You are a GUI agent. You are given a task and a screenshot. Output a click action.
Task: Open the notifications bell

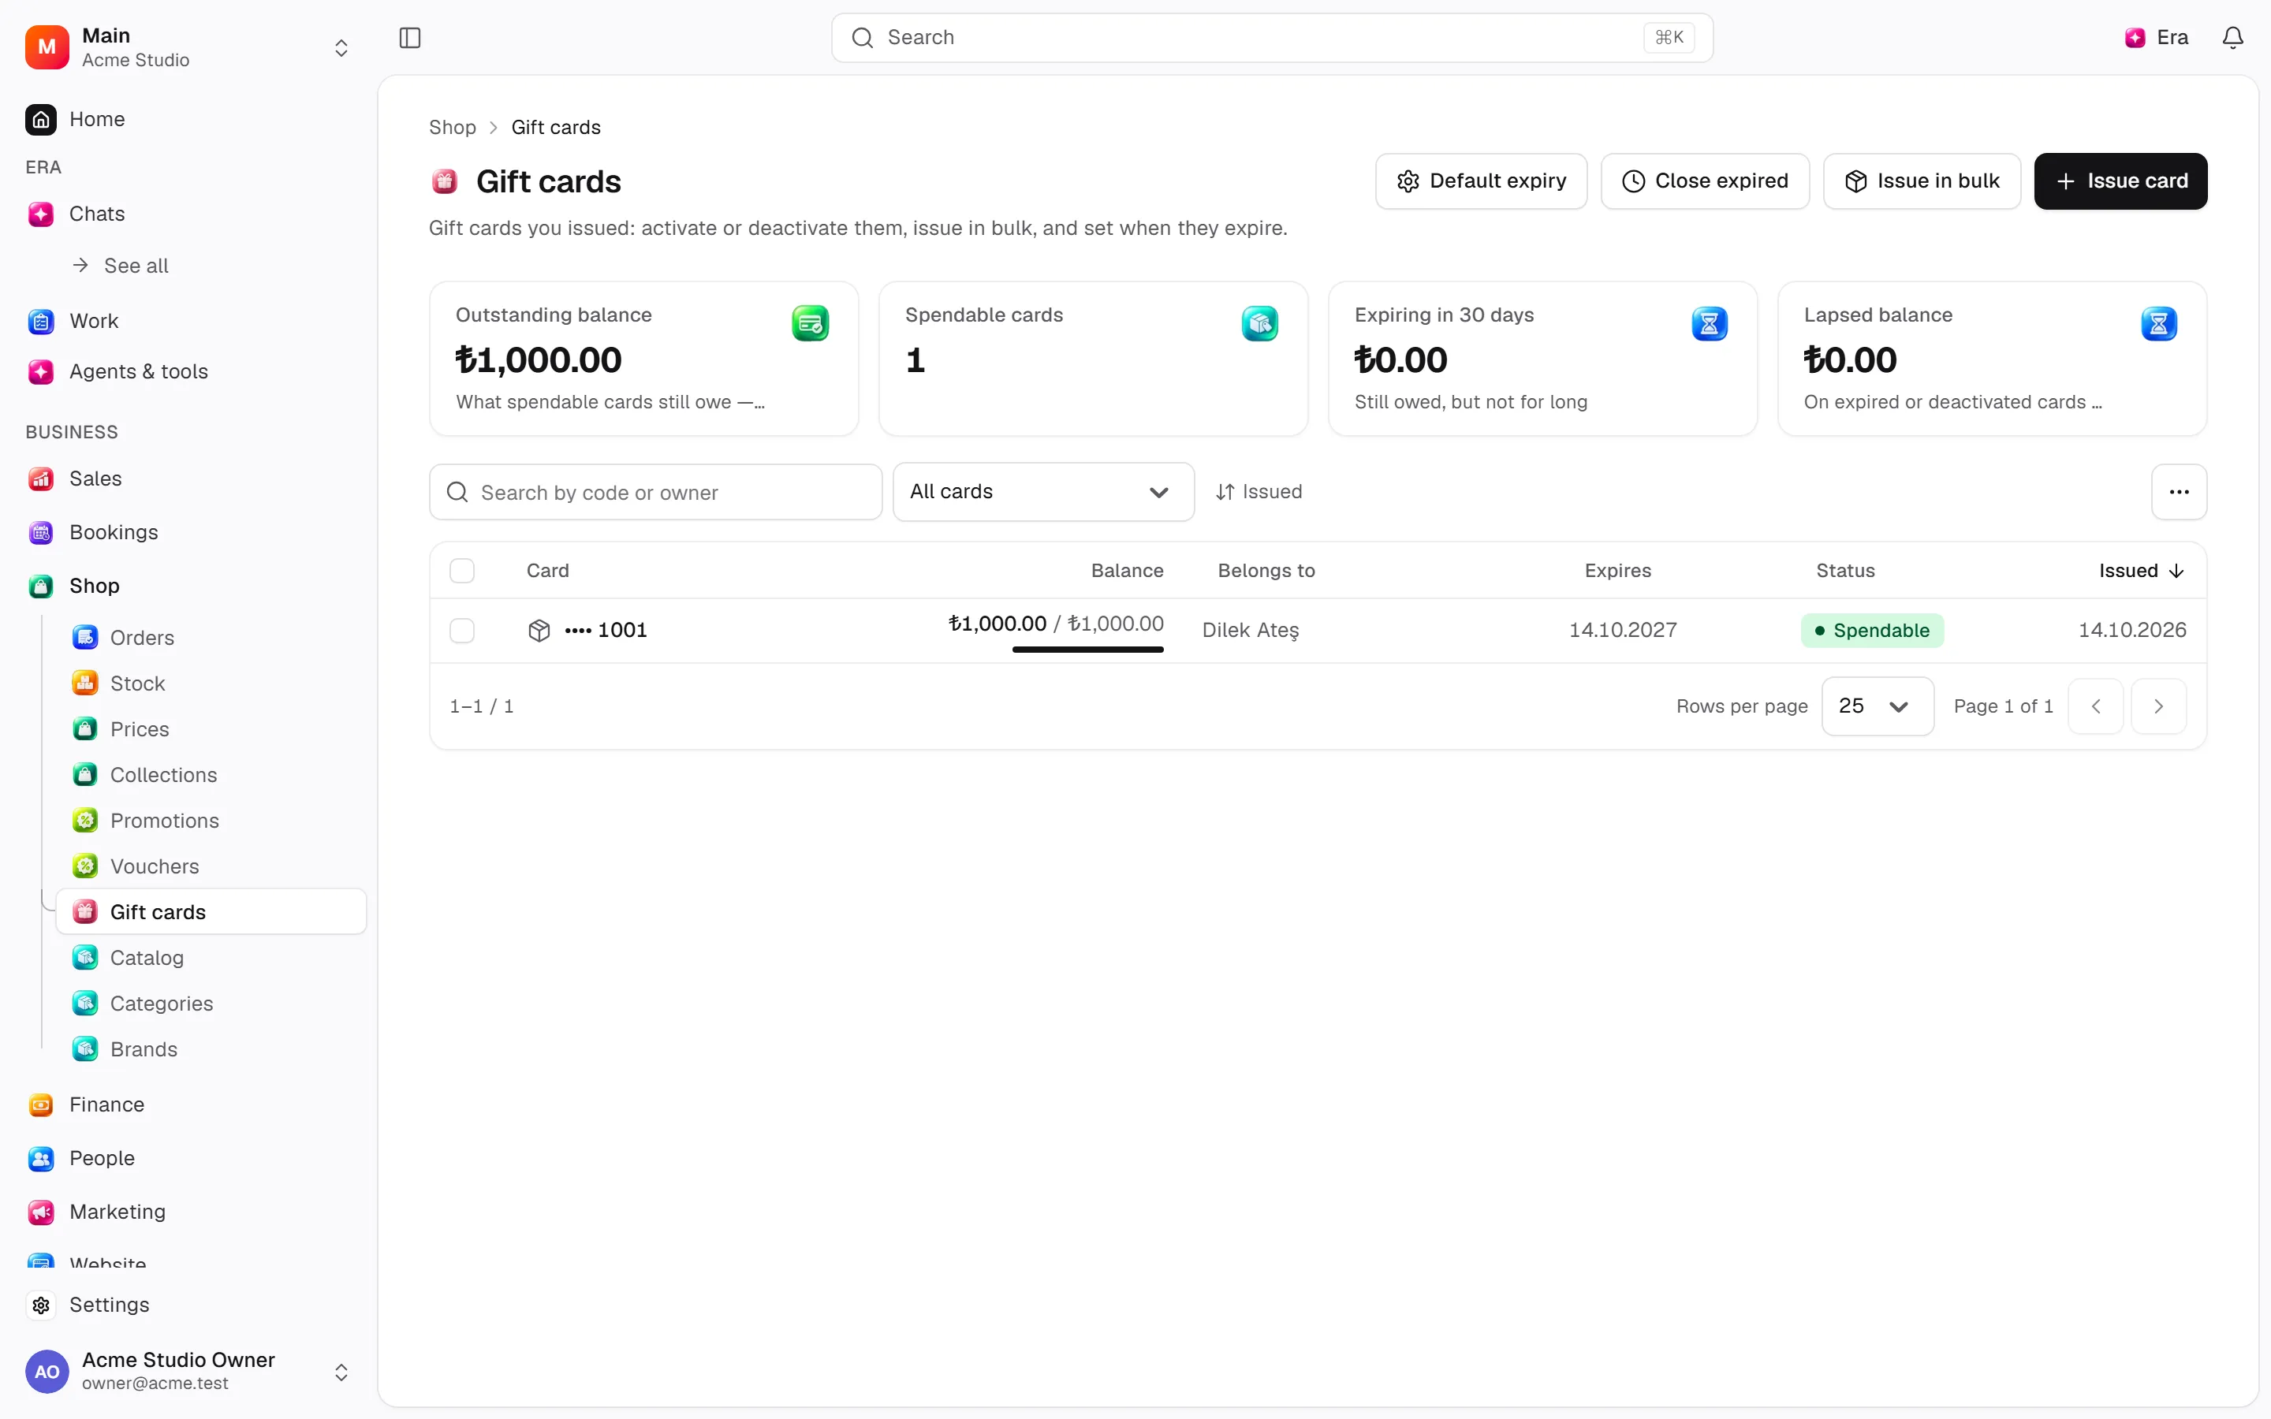tap(2232, 38)
